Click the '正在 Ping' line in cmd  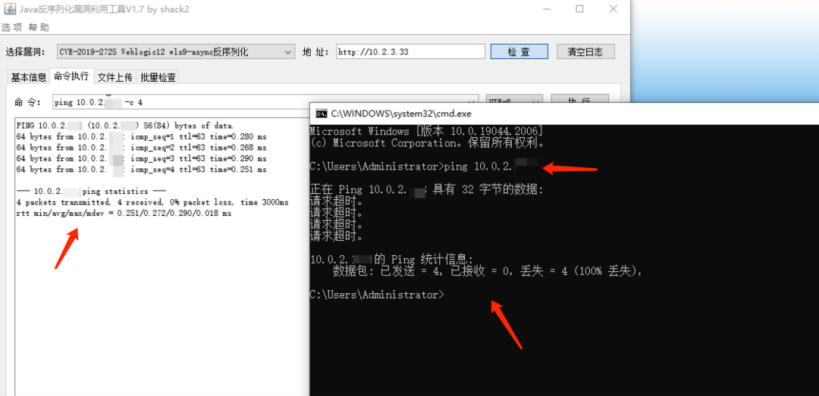tap(427, 190)
